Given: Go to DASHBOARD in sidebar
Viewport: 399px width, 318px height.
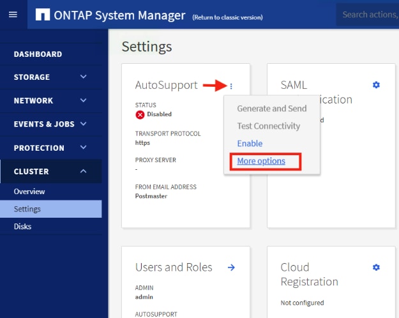Looking at the screenshot, I should click(38, 54).
